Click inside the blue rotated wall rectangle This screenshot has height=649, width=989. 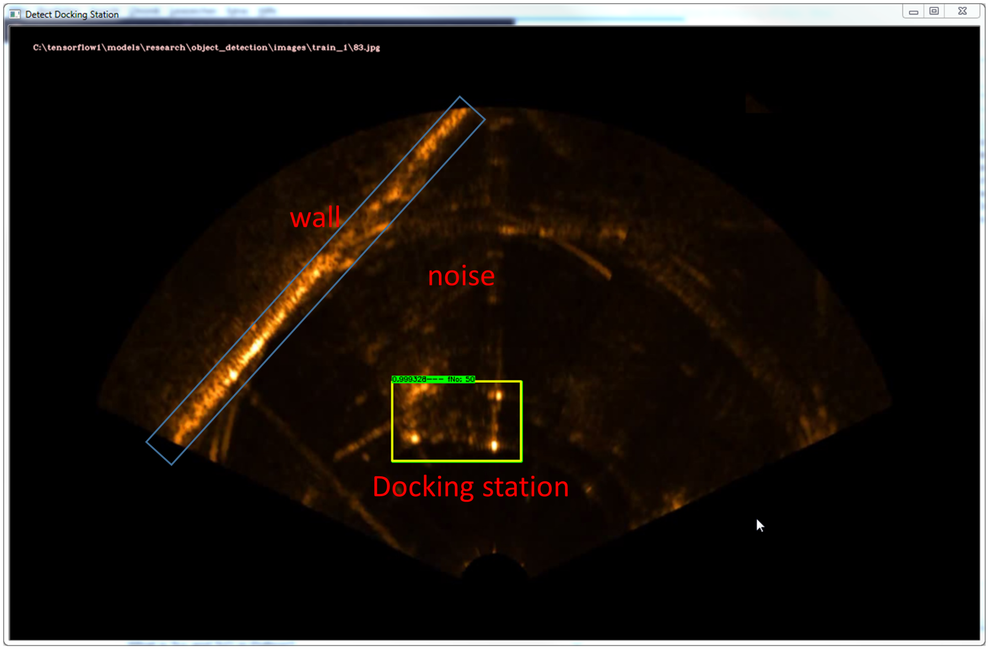coord(316,280)
